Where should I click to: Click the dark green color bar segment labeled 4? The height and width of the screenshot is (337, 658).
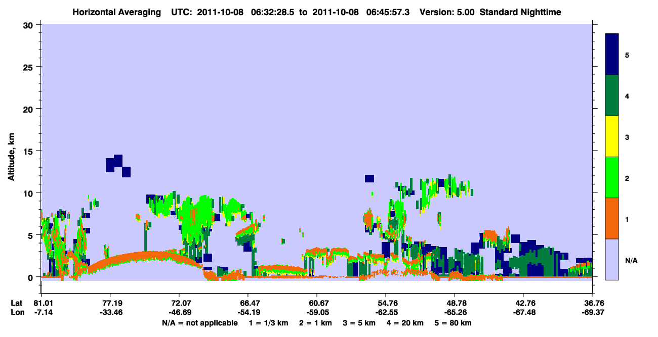point(611,95)
